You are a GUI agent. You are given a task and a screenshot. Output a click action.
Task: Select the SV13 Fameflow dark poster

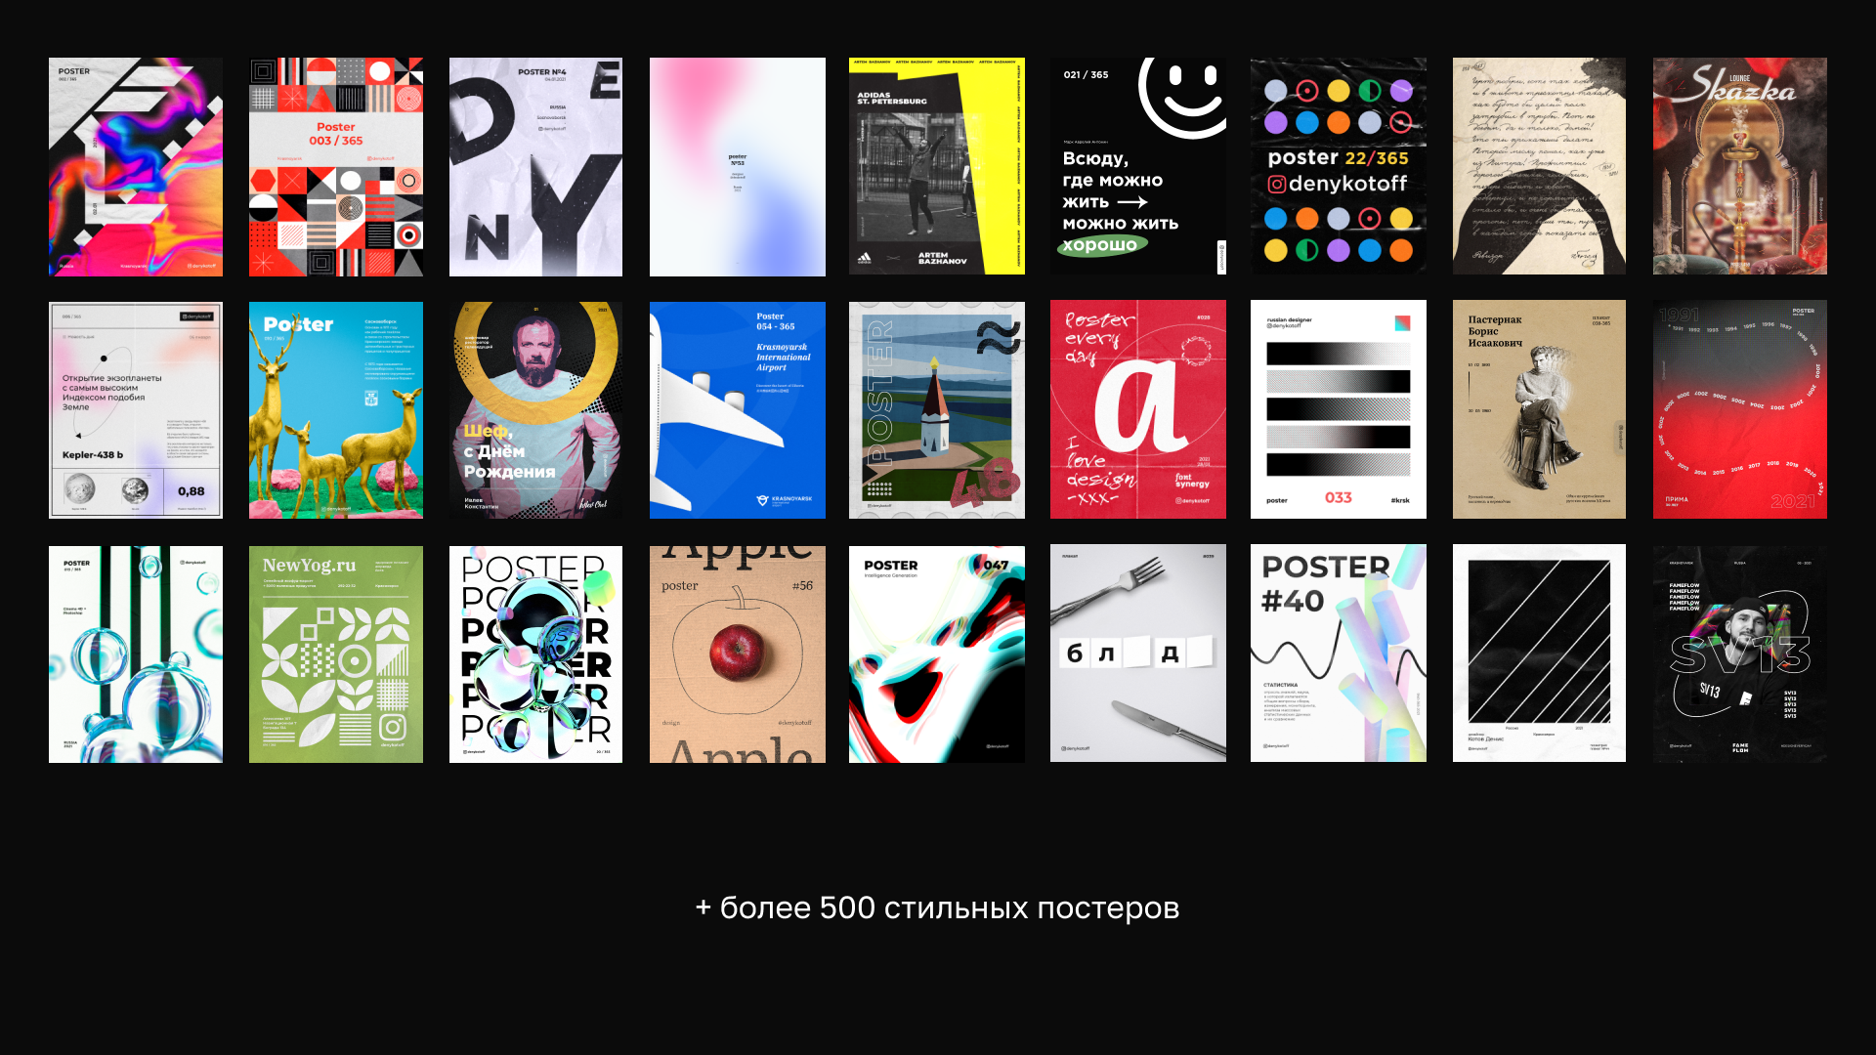click(1739, 654)
